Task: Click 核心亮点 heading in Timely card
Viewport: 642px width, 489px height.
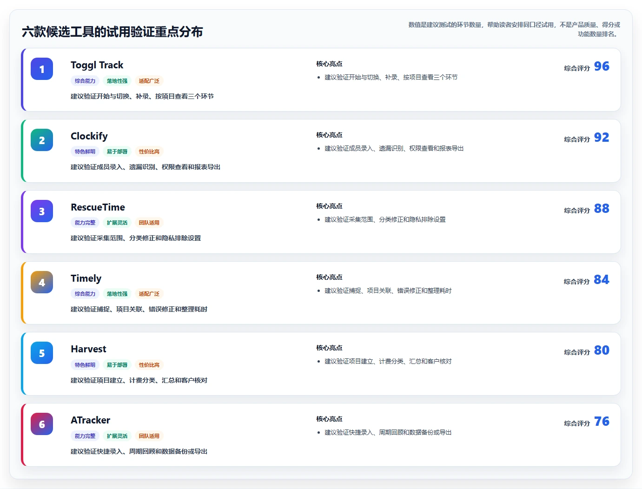Action: click(x=329, y=277)
